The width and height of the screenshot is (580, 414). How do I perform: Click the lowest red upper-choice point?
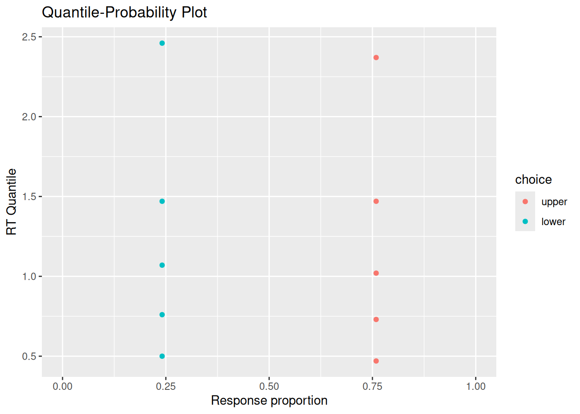[376, 361]
